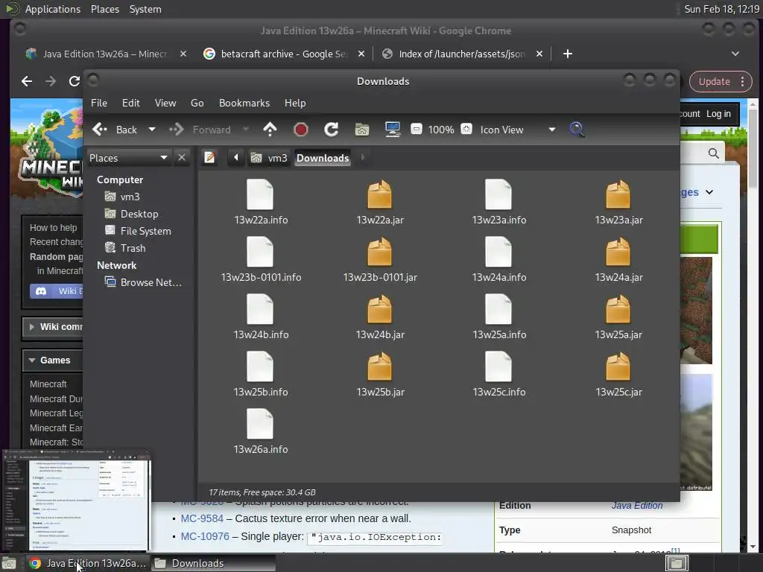Screen dimensions: 763x572
Task: Click the path bar left scroll arrow
Action: [x=236, y=158]
